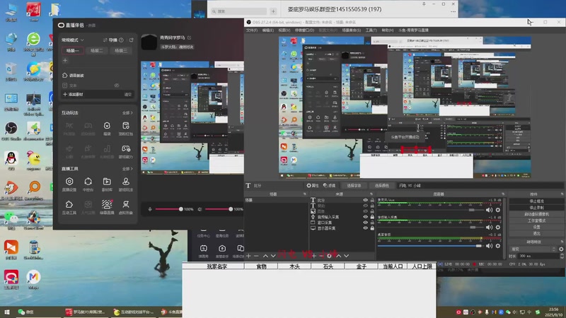Toggle the lock of the 窗口采集 source
The width and height of the screenshot is (566, 318).
click(372, 223)
